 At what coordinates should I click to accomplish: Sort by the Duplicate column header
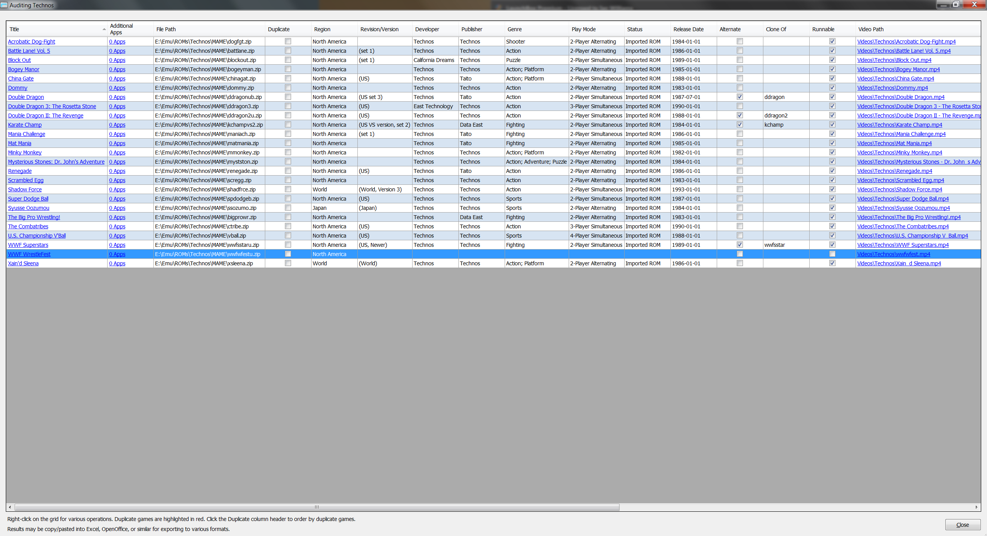point(288,29)
